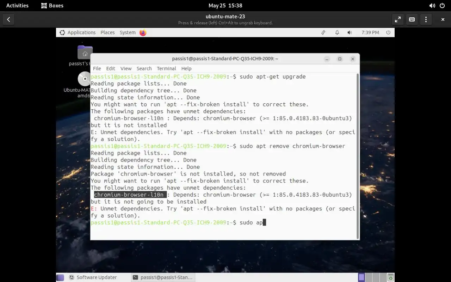Select the first workspace in switcher
451x282 pixels.
362,277
